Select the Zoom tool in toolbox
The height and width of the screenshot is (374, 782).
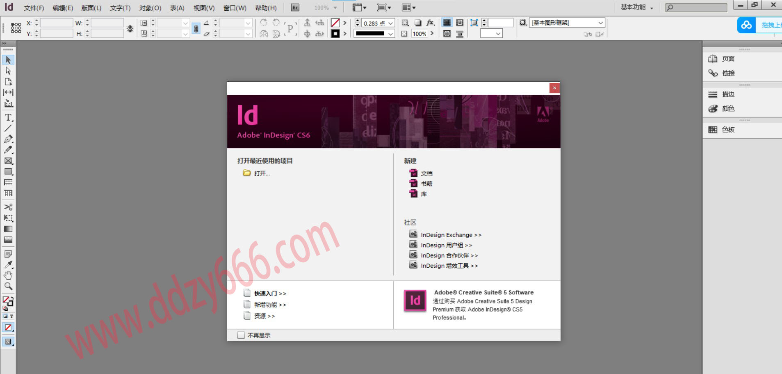(x=8, y=286)
